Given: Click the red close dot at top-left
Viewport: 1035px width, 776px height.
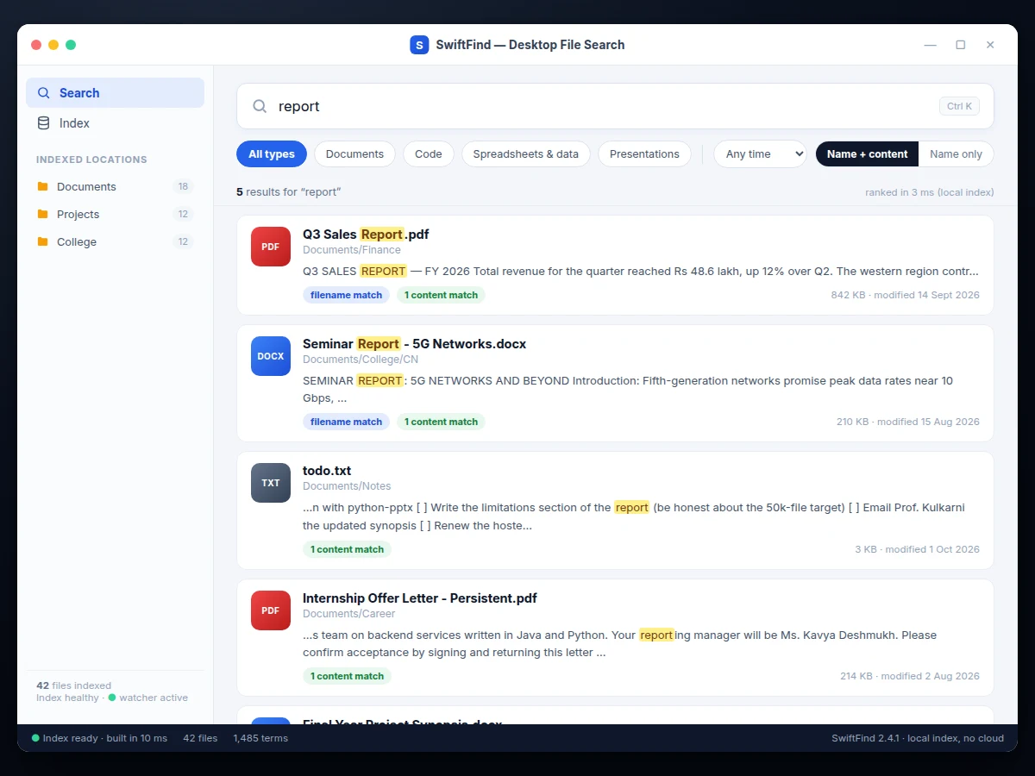Looking at the screenshot, I should pos(36,45).
